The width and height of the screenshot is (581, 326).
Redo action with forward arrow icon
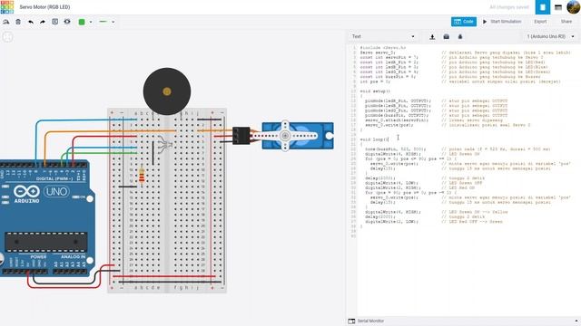point(43,22)
